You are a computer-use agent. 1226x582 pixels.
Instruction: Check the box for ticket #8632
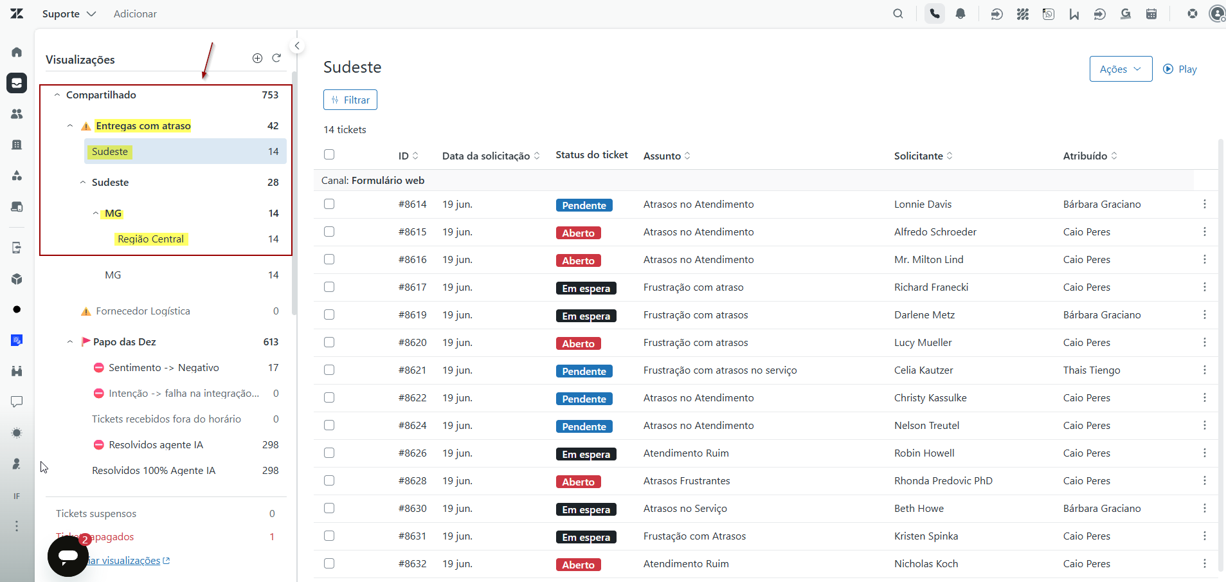[329, 563]
